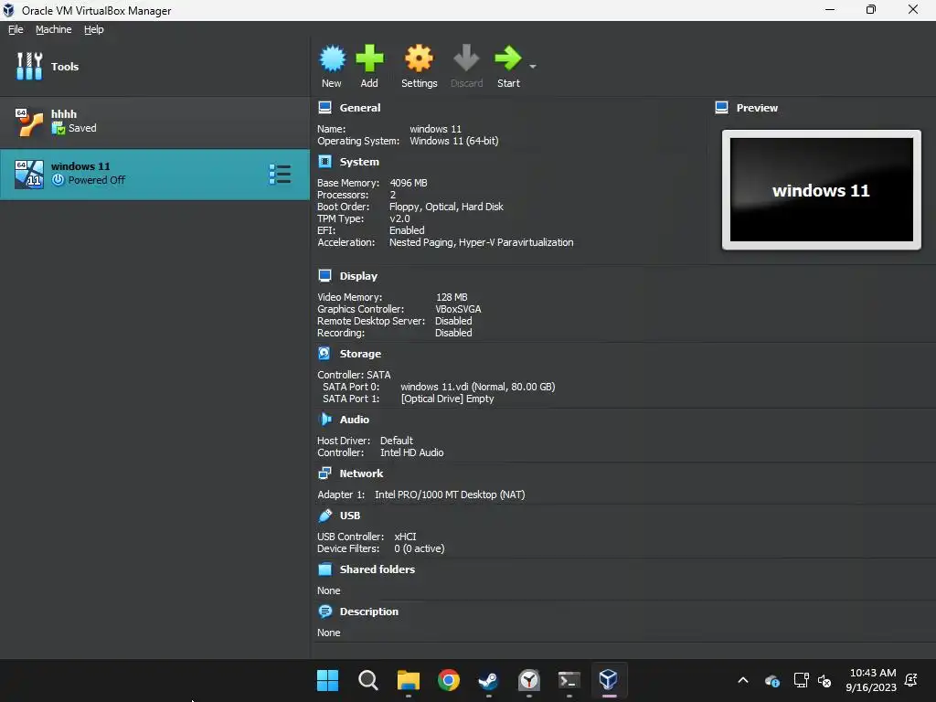Open the Start button dropdown arrow
This screenshot has width=936, height=702.
pos(533,66)
